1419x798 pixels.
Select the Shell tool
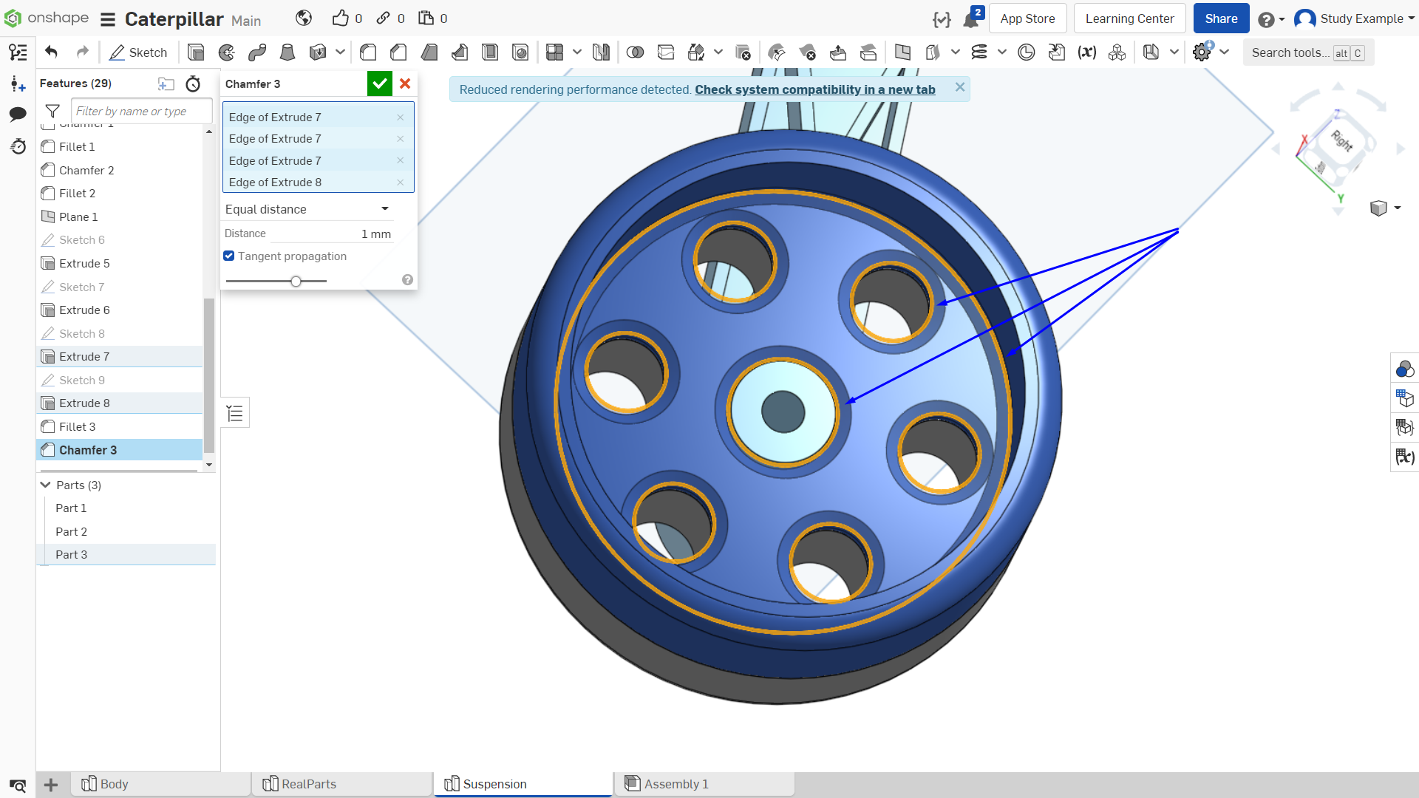[490, 52]
